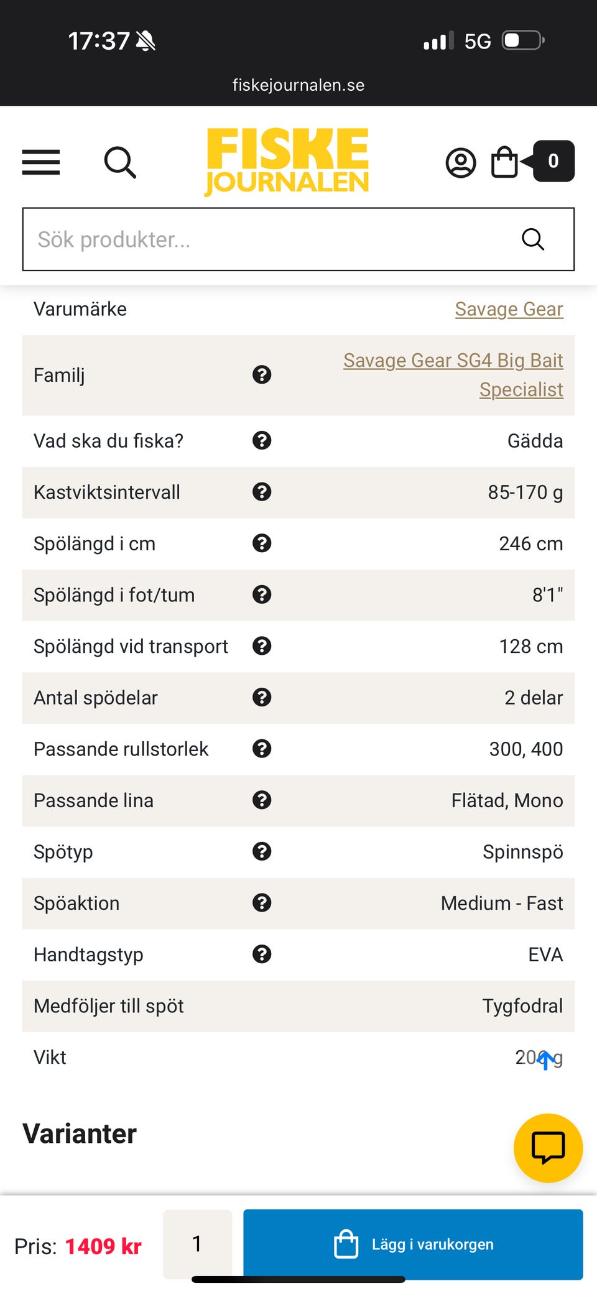Tap the blue scroll-to-top arrow
The width and height of the screenshot is (597, 1294).
pos(545,1059)
